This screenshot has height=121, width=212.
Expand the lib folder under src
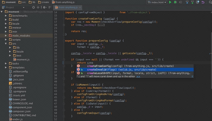tap(10, 48)
